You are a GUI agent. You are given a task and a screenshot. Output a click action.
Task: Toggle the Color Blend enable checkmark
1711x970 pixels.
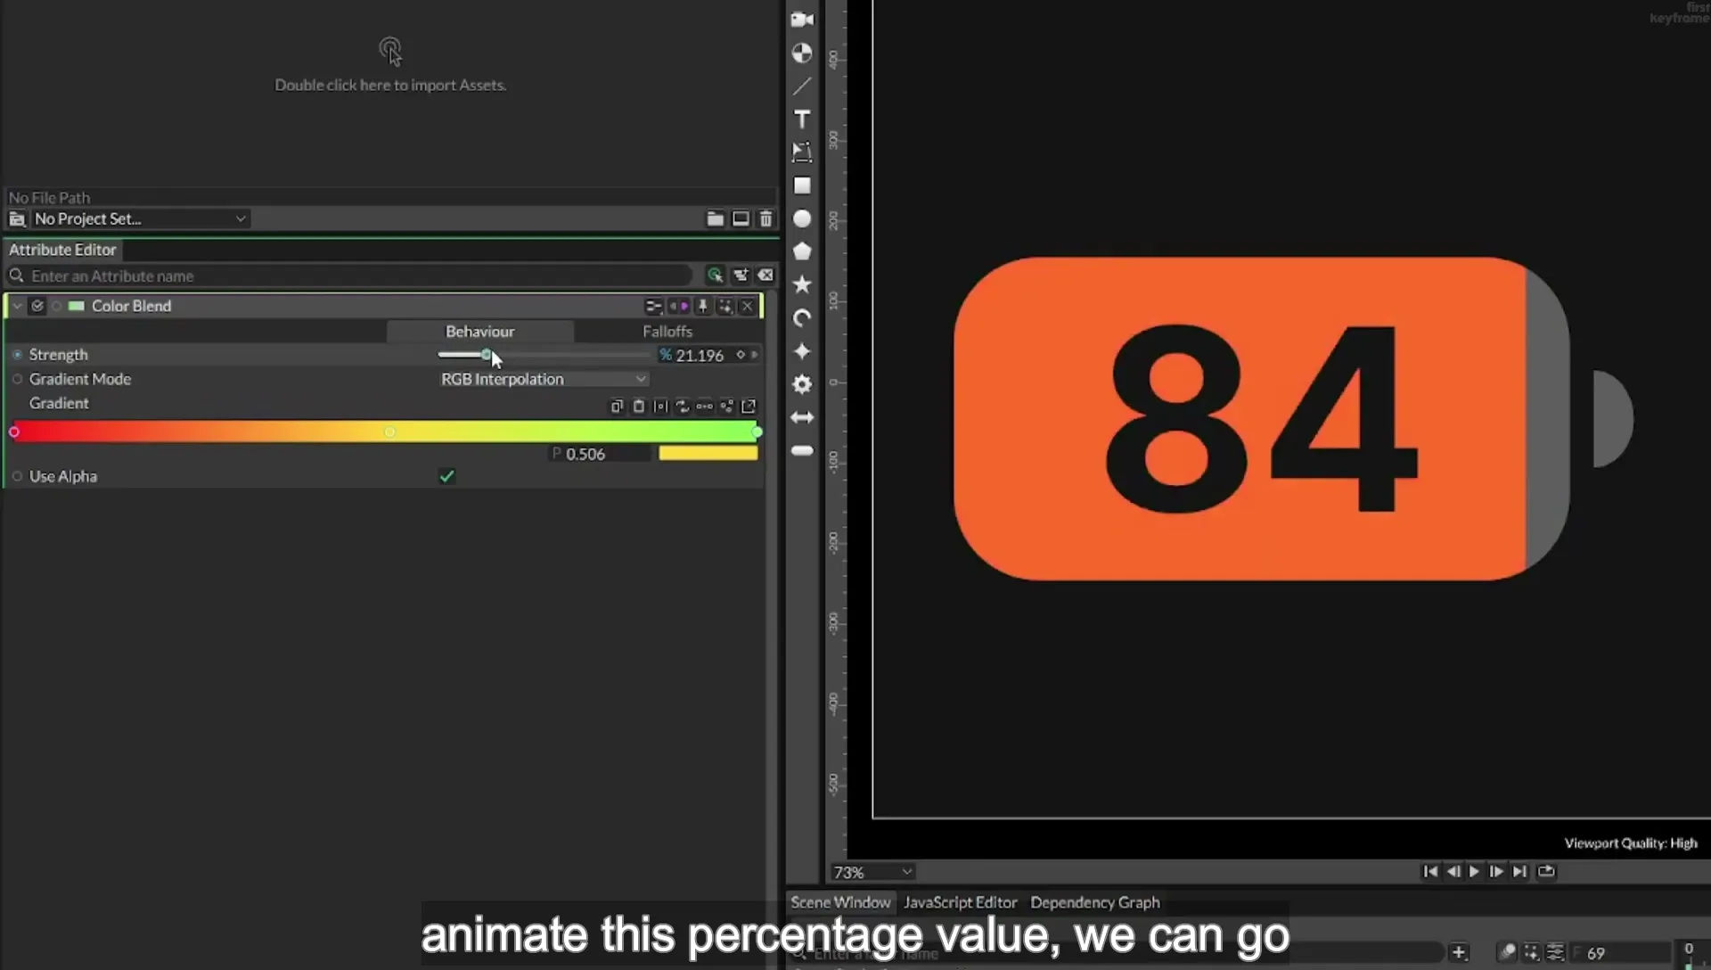[37, 306]
